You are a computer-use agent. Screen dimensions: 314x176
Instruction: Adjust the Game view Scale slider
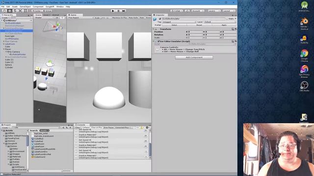tap(104, 18)
